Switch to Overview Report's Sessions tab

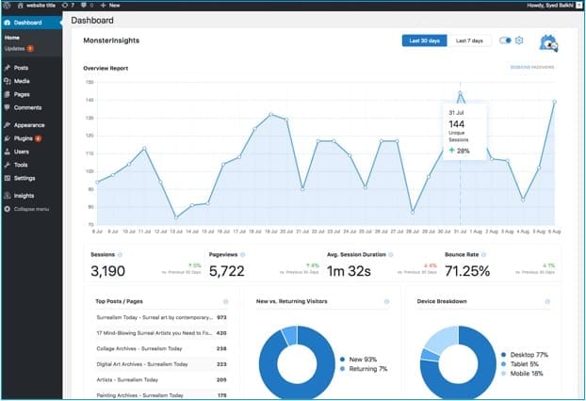point(520,67)
